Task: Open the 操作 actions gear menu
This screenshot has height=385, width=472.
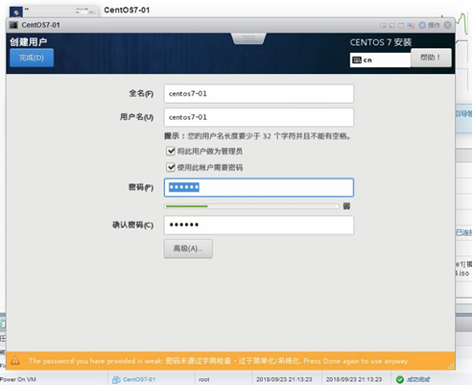Action: point(430,25)
